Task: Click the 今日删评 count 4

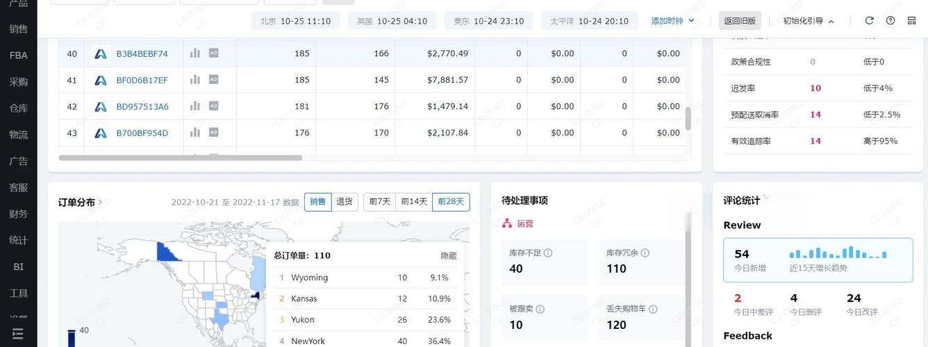Action: [x=793, y=298]
